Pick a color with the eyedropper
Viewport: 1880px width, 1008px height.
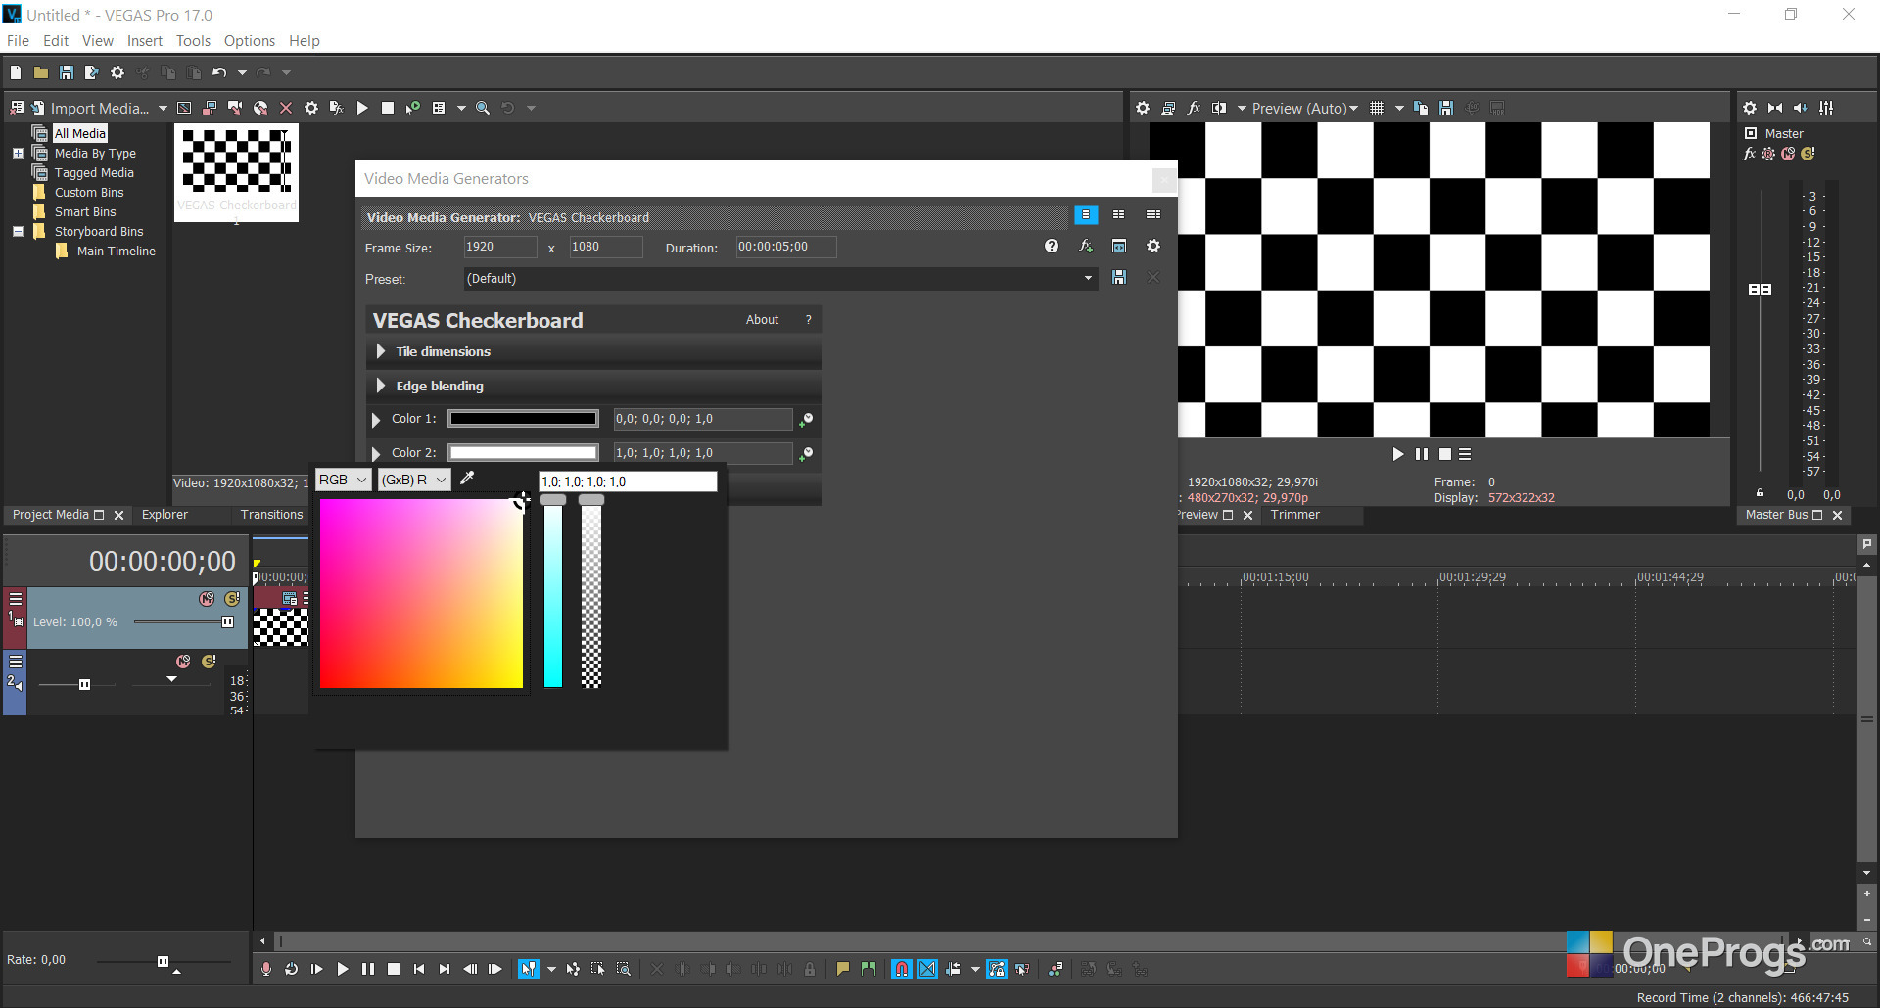468,479
